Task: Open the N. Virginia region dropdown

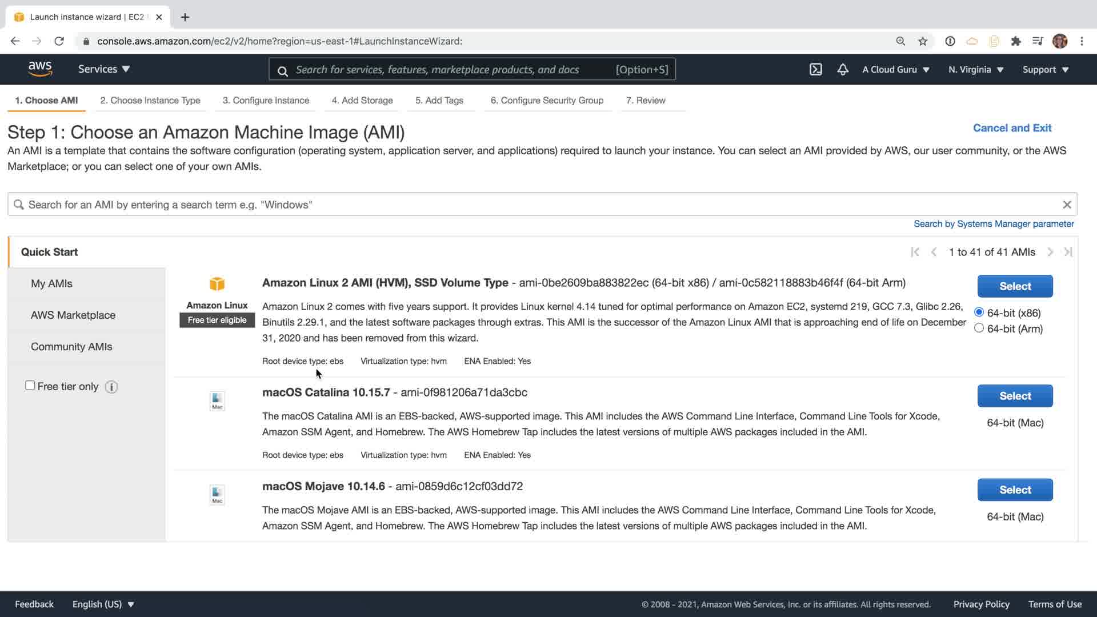Action: [975, 70]
